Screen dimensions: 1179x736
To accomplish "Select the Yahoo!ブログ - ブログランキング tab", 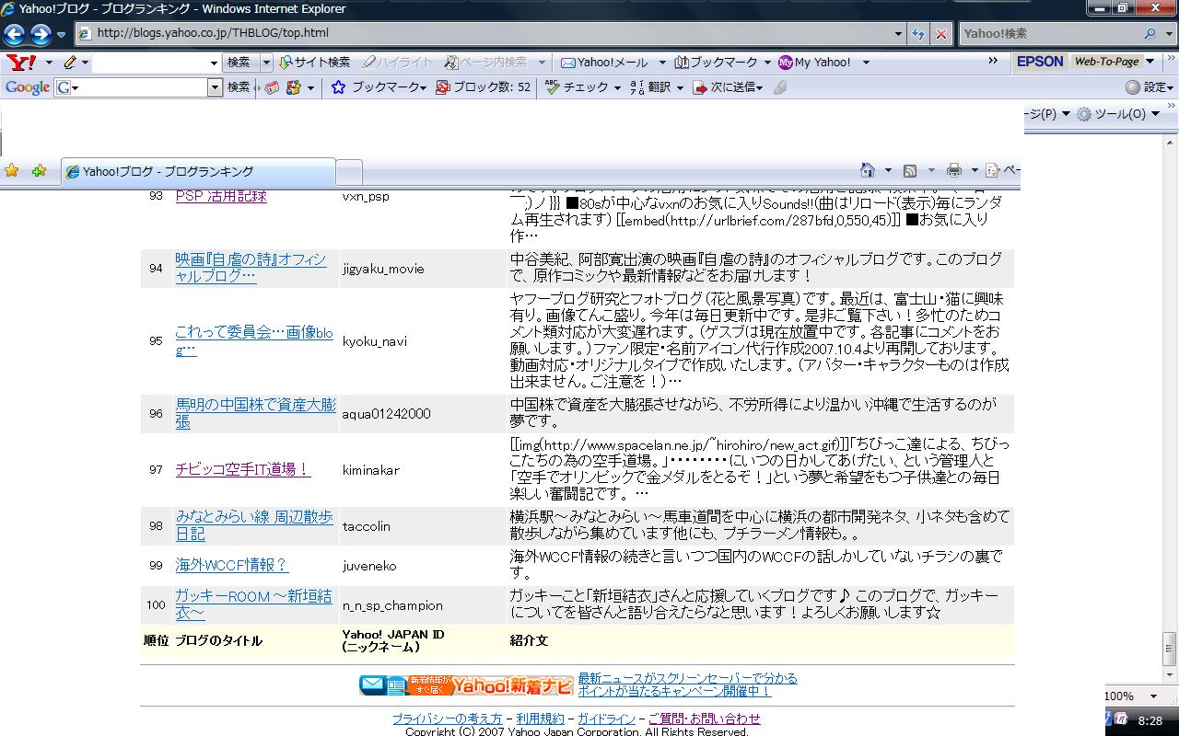I will 198,171.
